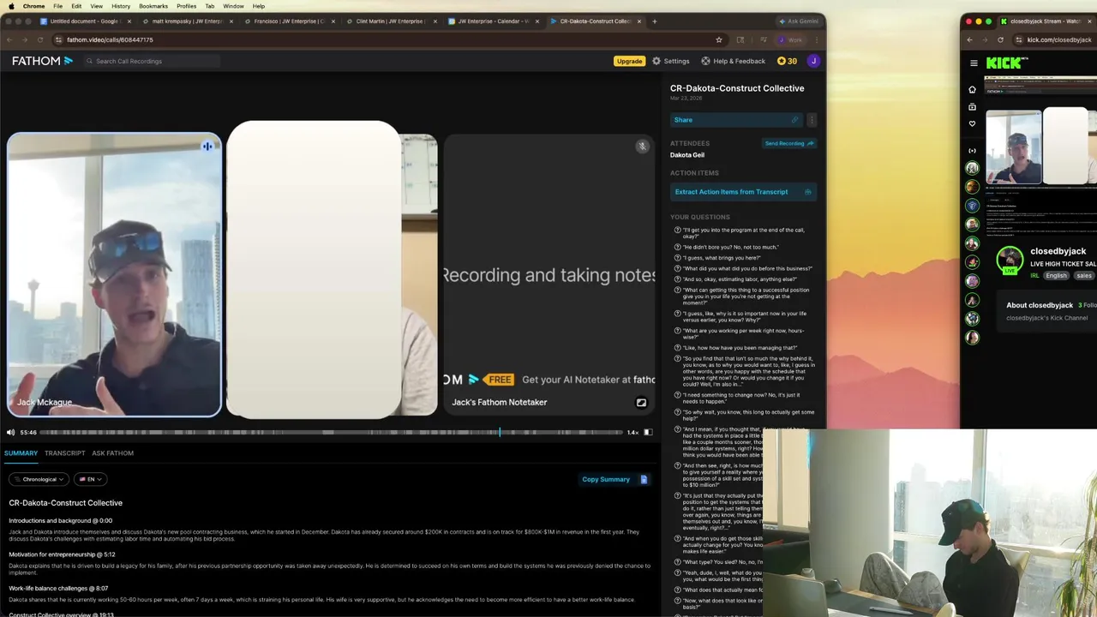Click the Ask Gemini button
The height and width of the screenshot is (617, 1097).
click(799, 21)
